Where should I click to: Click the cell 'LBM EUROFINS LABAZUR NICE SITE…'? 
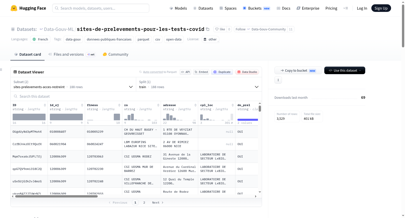click(x=141, y=144)
